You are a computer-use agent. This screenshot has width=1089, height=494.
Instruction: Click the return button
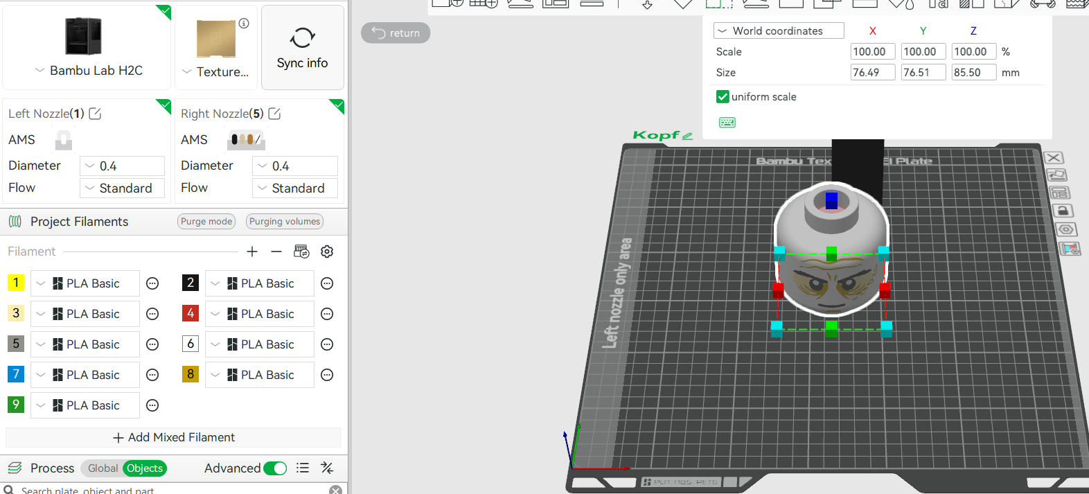pos(396,33)
